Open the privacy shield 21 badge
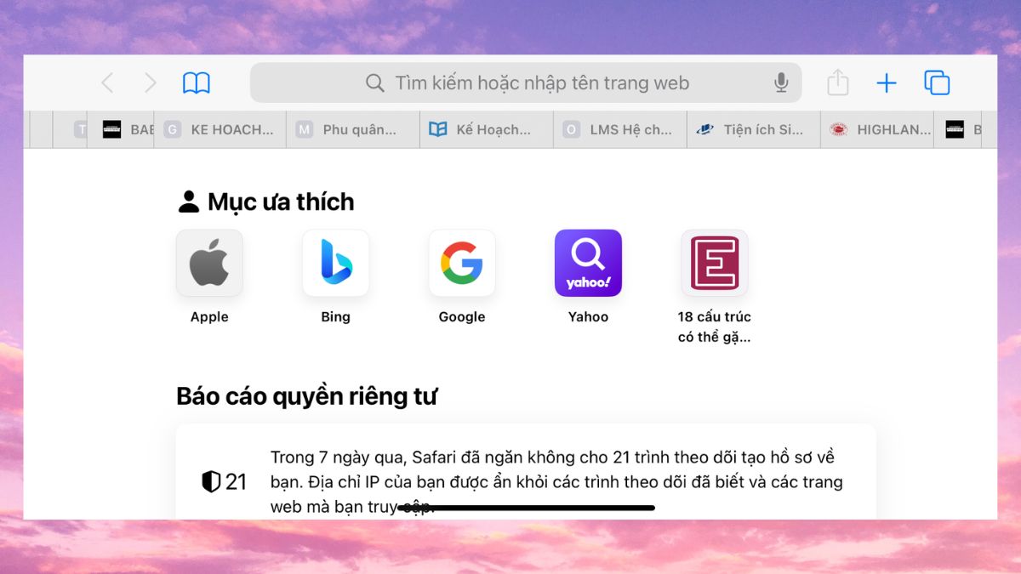The height and width of the screenshot is (574, 1021). click(224, 482)
